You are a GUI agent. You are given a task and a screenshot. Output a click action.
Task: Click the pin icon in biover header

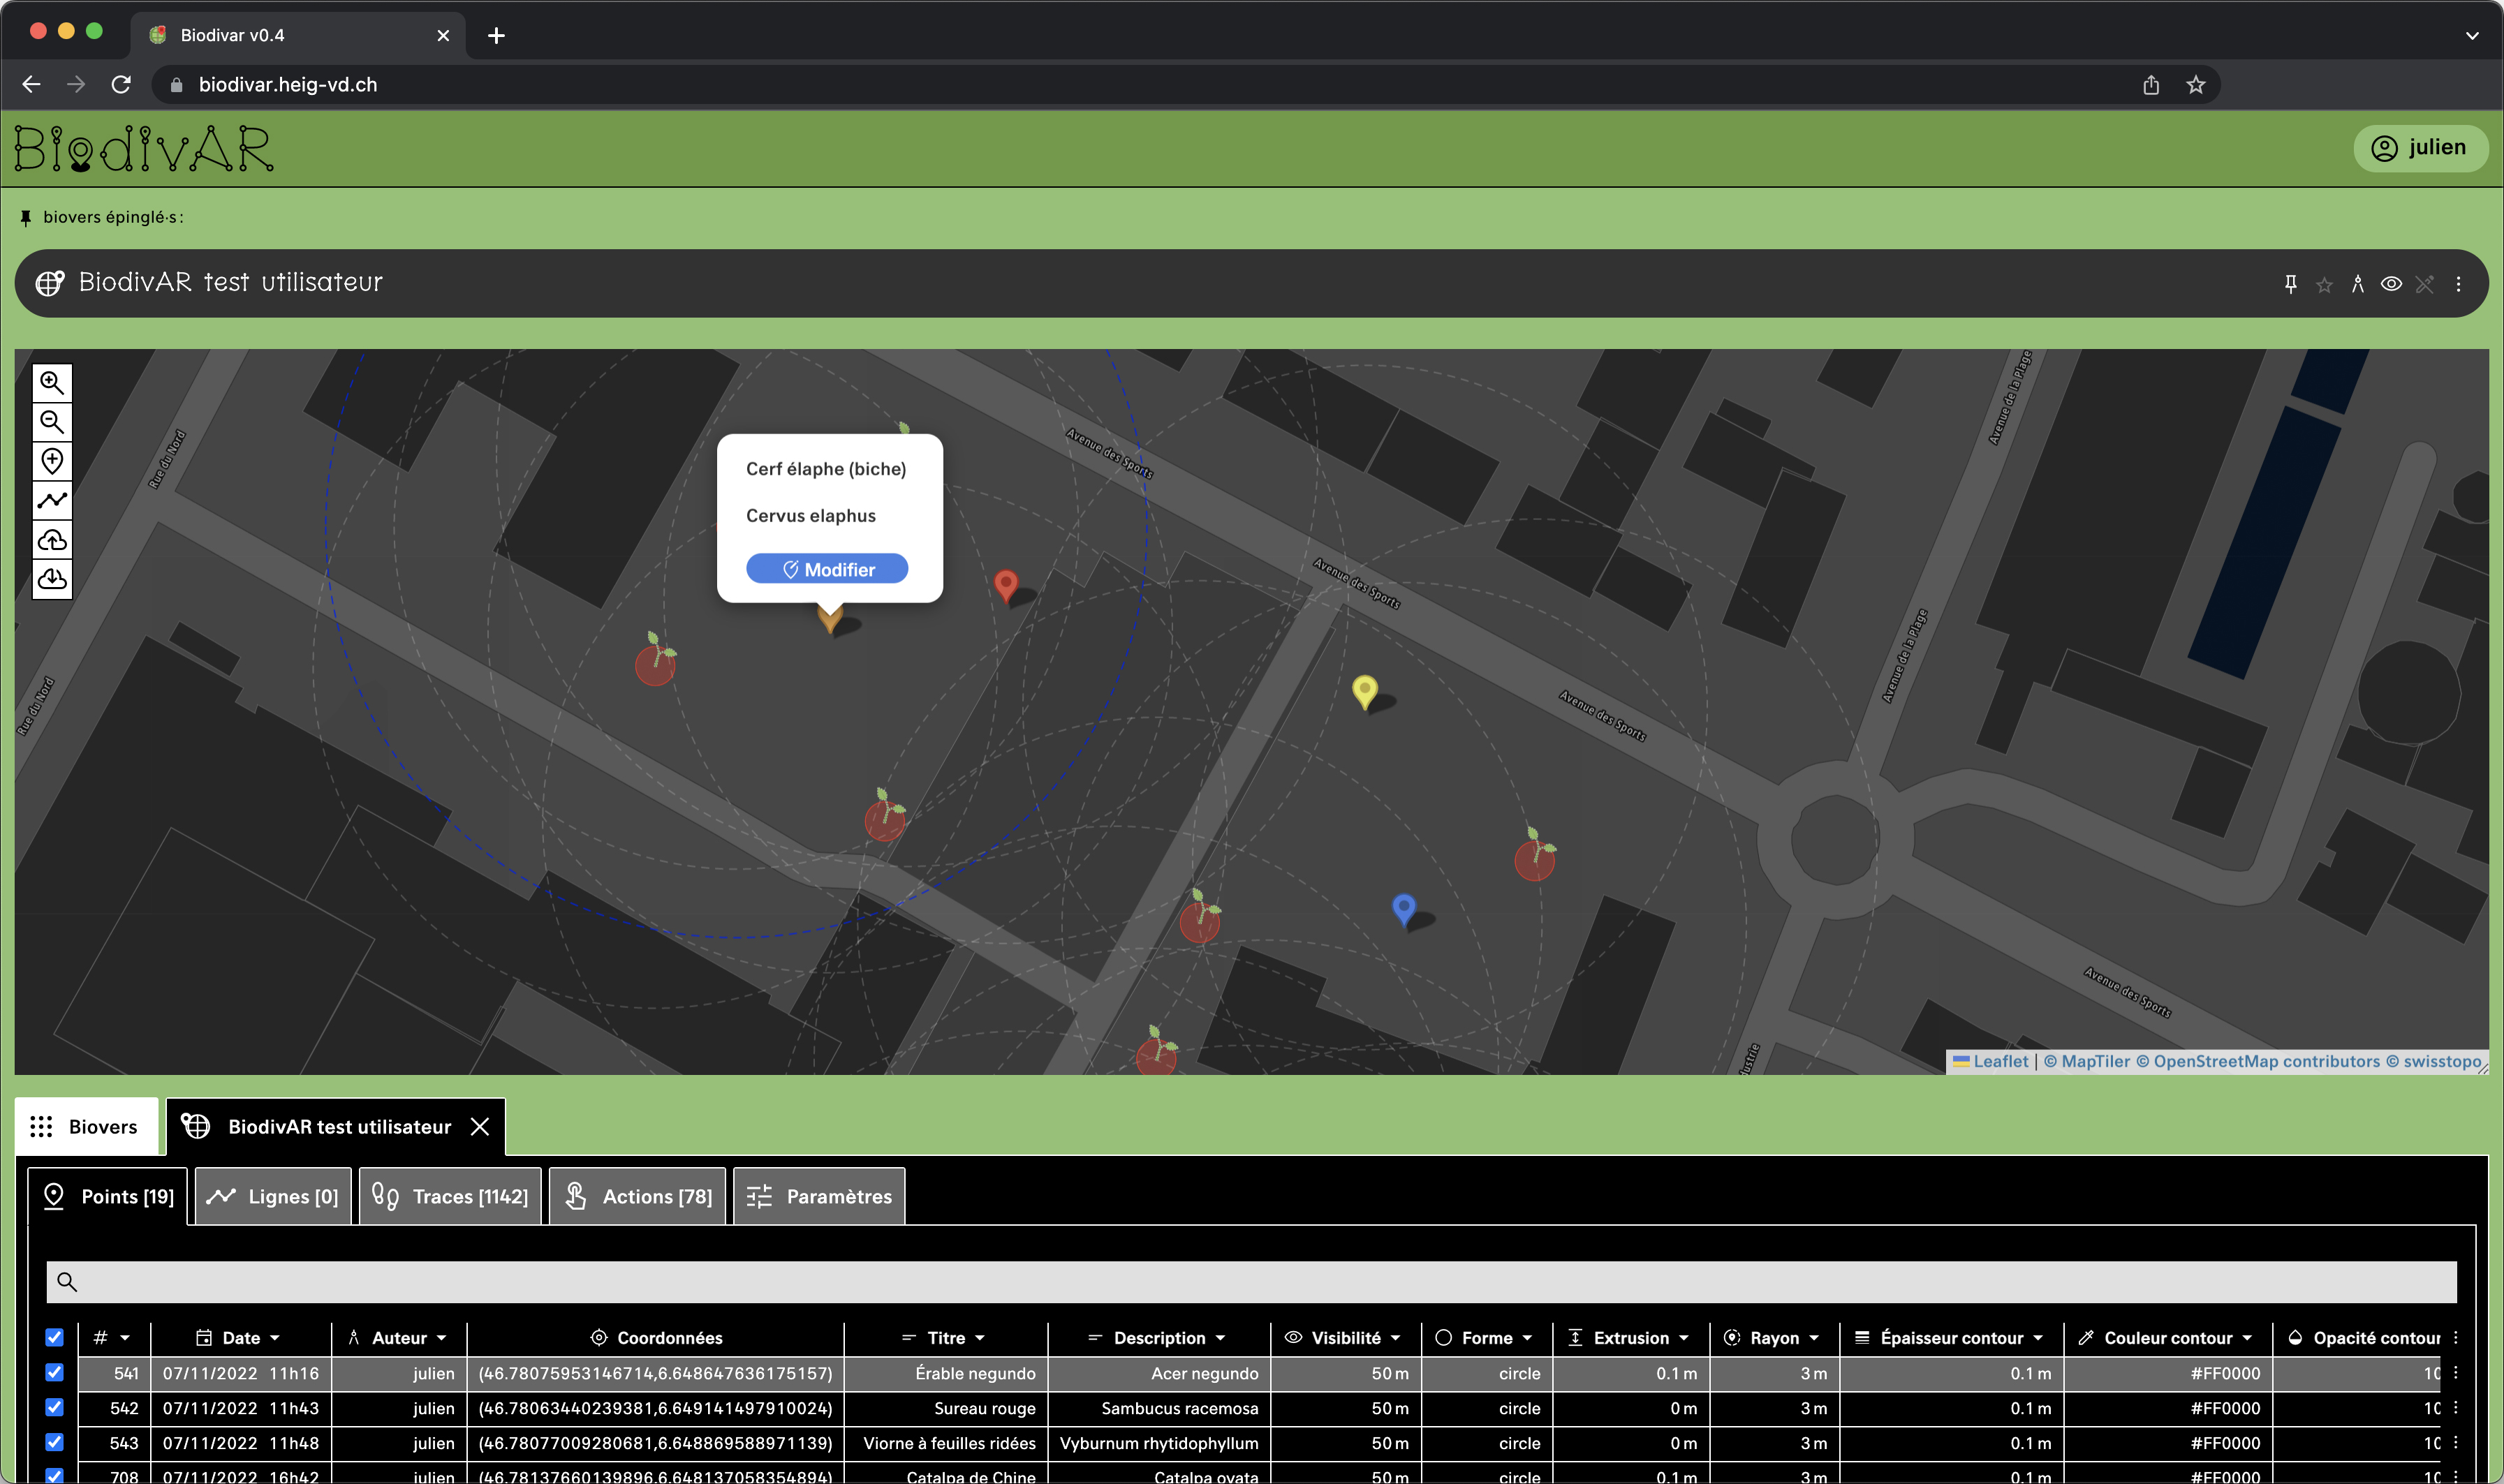(2290, 284)
